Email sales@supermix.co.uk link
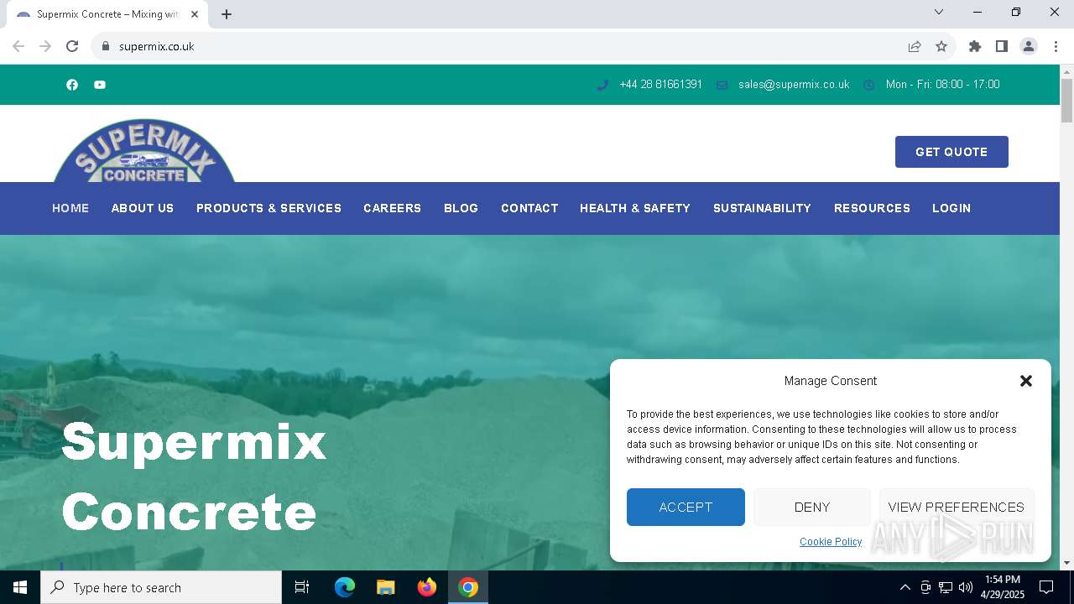This screenshot has width=1074, height=604. tap(794, 85)
